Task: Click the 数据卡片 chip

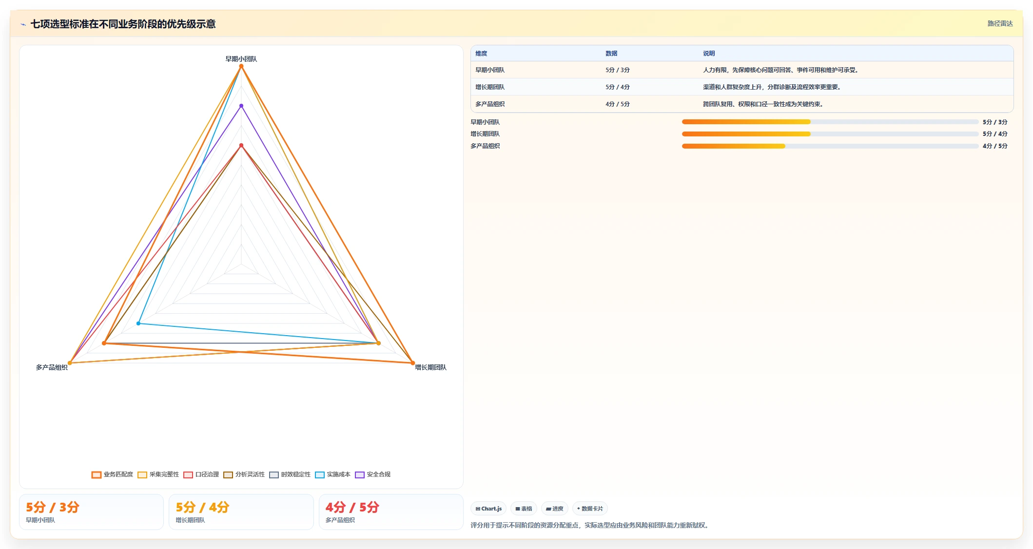Action: [590, 509]
